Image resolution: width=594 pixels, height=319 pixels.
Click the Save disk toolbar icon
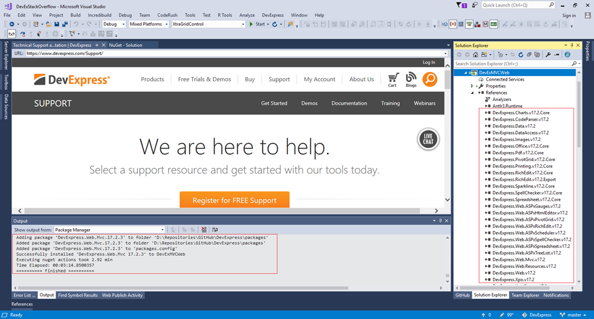(56, 24)
